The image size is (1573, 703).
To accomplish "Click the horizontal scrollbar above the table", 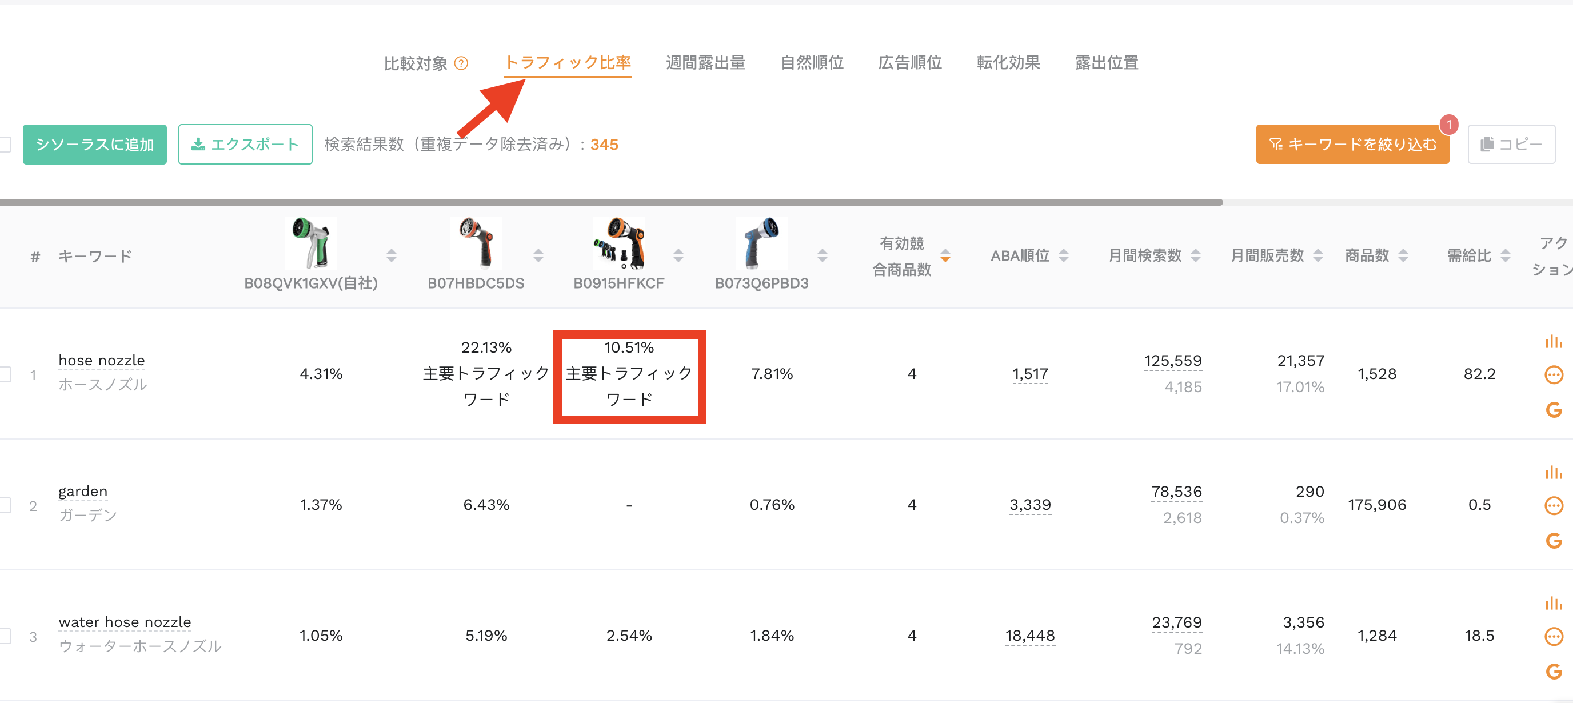I will tap(610, 202).
